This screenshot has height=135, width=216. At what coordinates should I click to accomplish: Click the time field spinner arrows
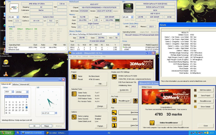[x=56, y=113]
